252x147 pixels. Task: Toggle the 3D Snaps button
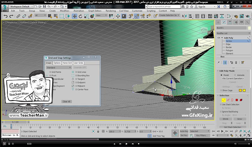pos(131,16)
